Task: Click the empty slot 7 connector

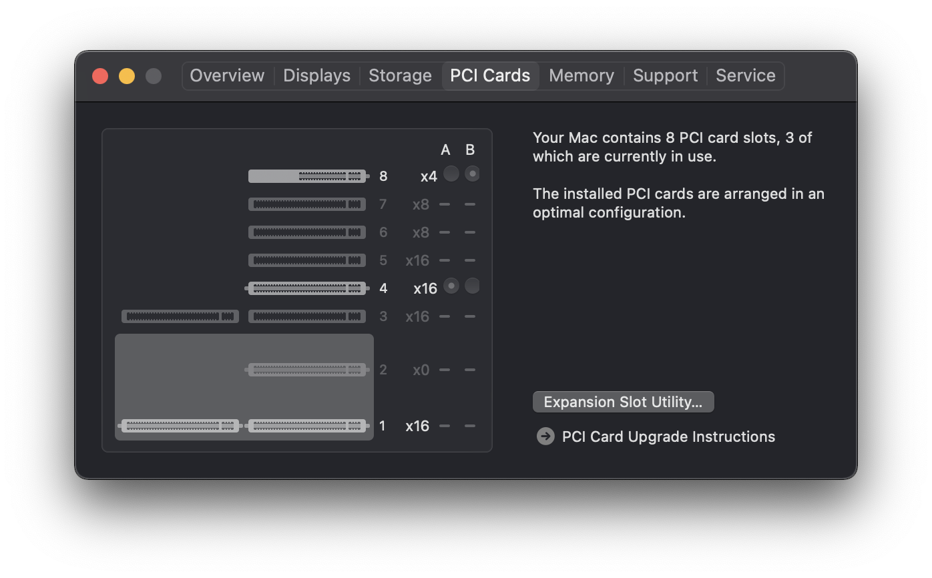Action: pyautogui.click(x=307, y=204)
